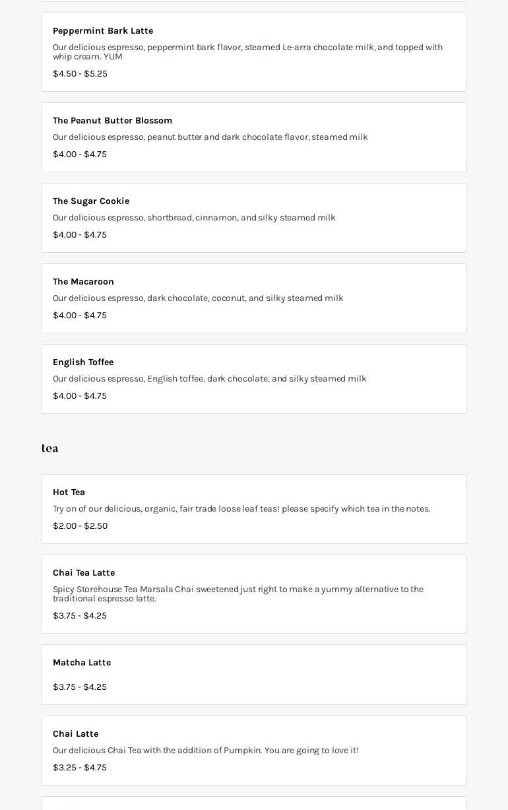This screenshot has width=508, height=810.
Task: Click the English Toffee $4.00 - $4.75 price
Action: pyautogui.click(x=80, y=396)
